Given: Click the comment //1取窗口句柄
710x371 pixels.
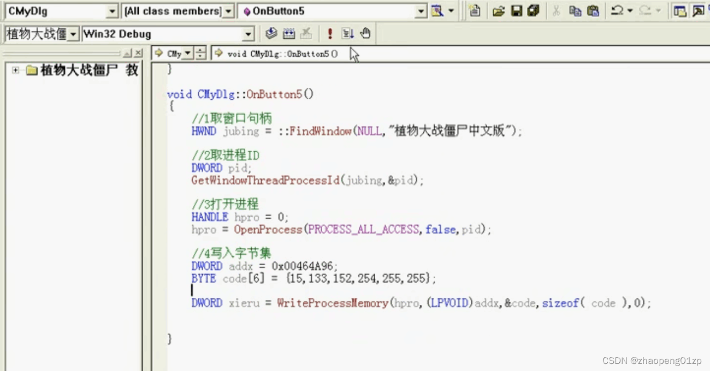Looking at the screenshot, I should tap(232, 118).
